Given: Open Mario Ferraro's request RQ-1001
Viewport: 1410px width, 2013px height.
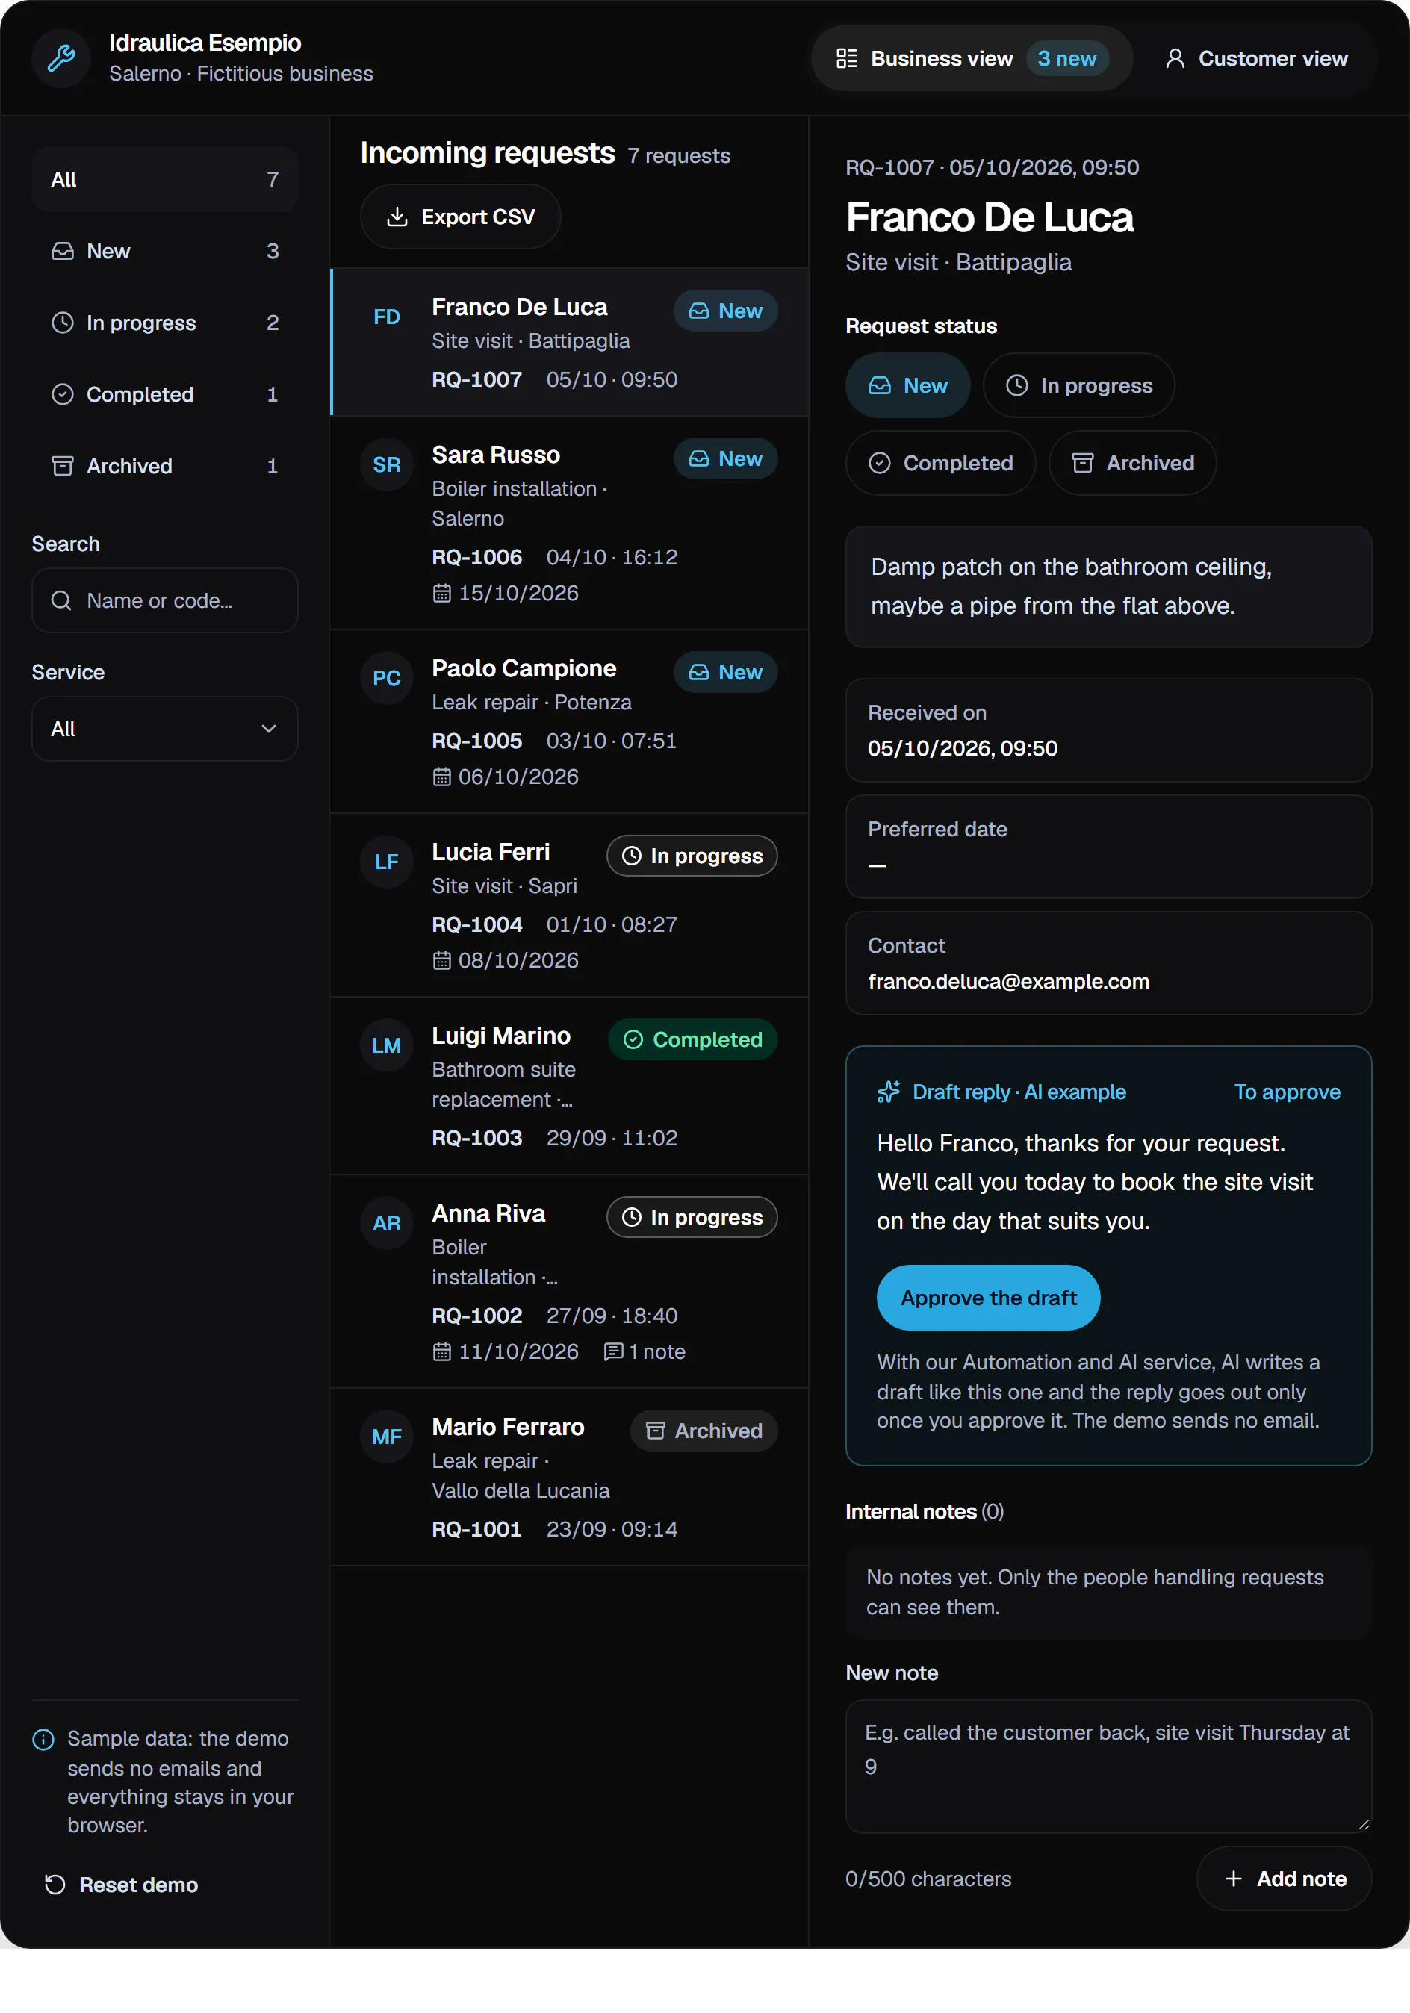Looking at the screenshot, I should 569,1478.
